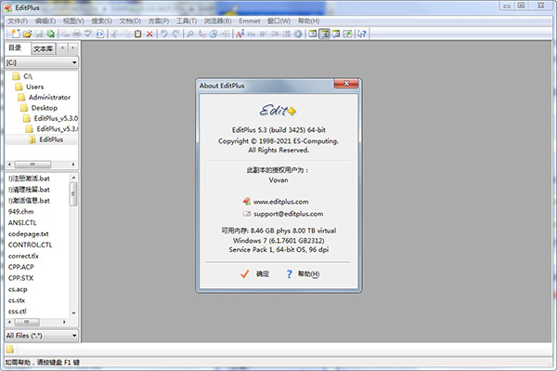This screenshot has width=557, height=371.
Task: Click the Replace toolbar icon
Action: 202,33
